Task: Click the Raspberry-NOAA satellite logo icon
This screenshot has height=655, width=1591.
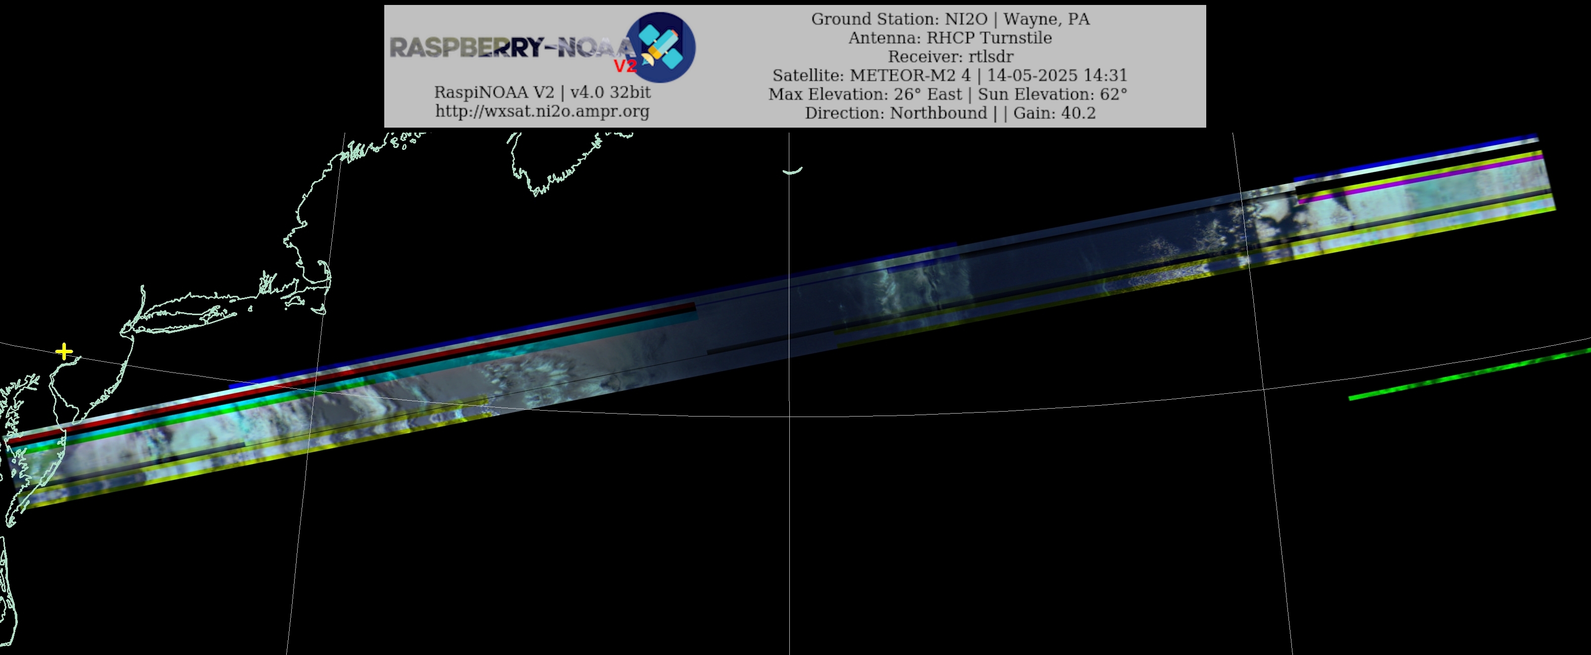Action: coord(660,47)
